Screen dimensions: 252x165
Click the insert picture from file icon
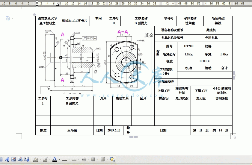point(13,159)
